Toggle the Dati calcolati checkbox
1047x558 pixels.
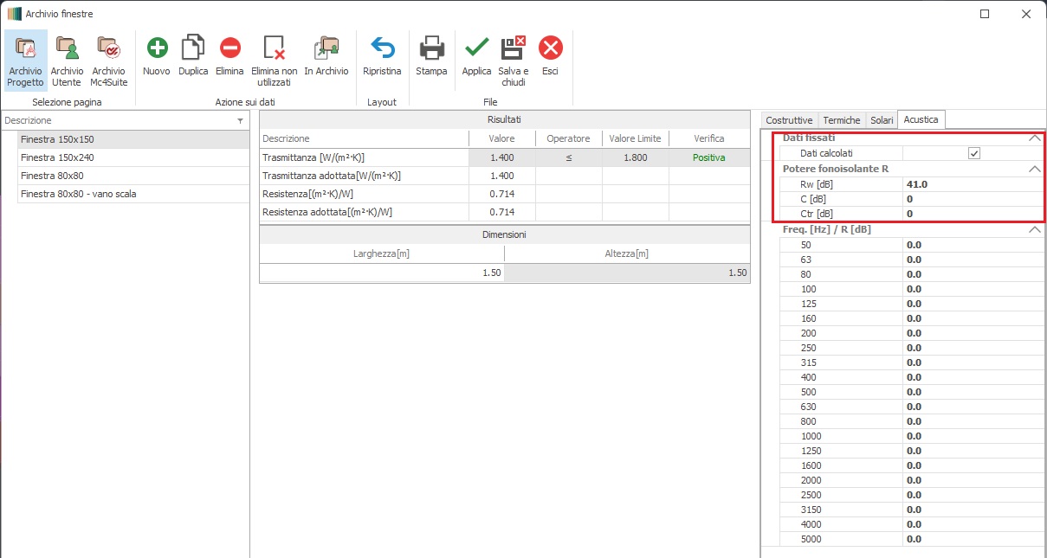click(x=974, y=153)
